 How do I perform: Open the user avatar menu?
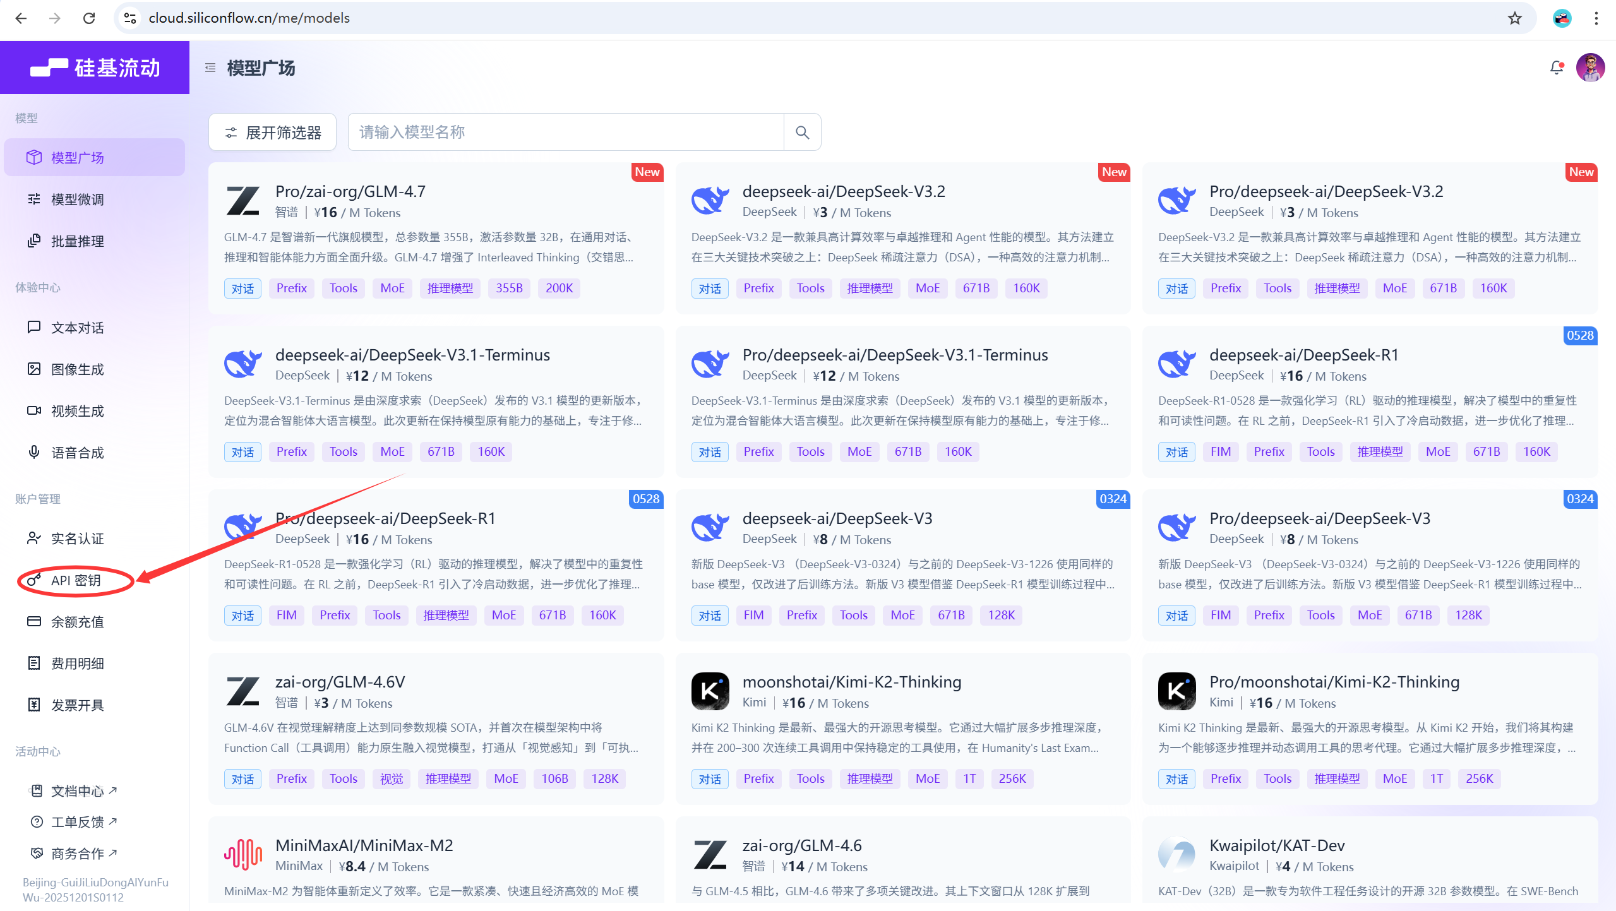[1589, 68]
